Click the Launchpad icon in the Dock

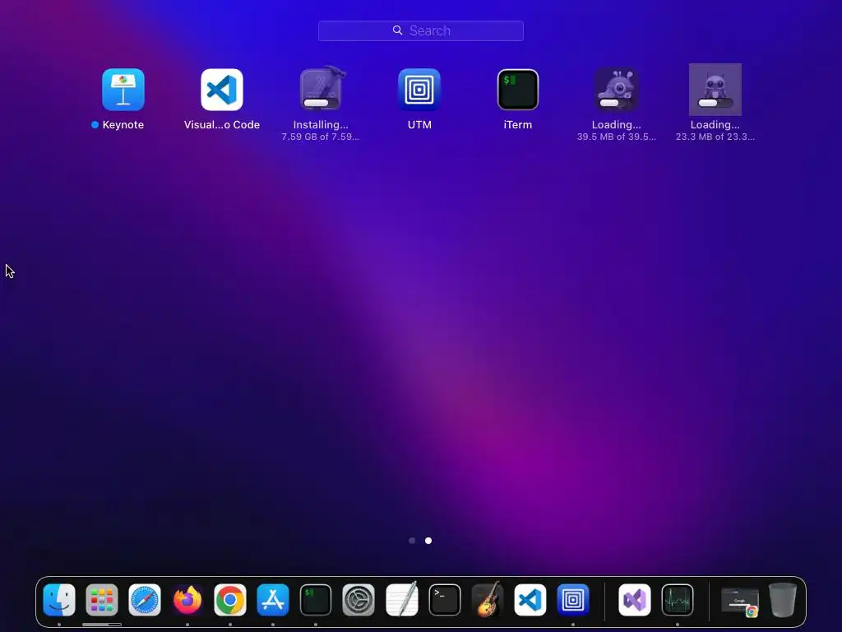point(102,600)
